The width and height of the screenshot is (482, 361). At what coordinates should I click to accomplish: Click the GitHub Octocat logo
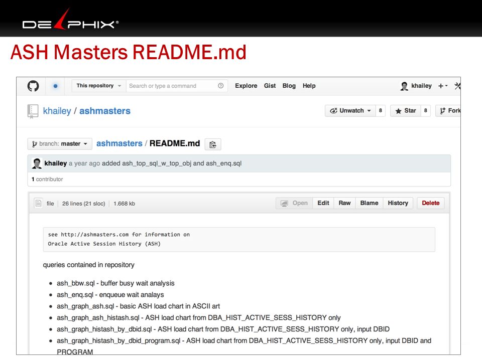pyautogui.click(x=33, y=86)
